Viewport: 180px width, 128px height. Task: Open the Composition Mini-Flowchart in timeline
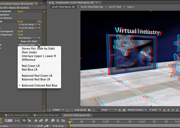(17, 121)
